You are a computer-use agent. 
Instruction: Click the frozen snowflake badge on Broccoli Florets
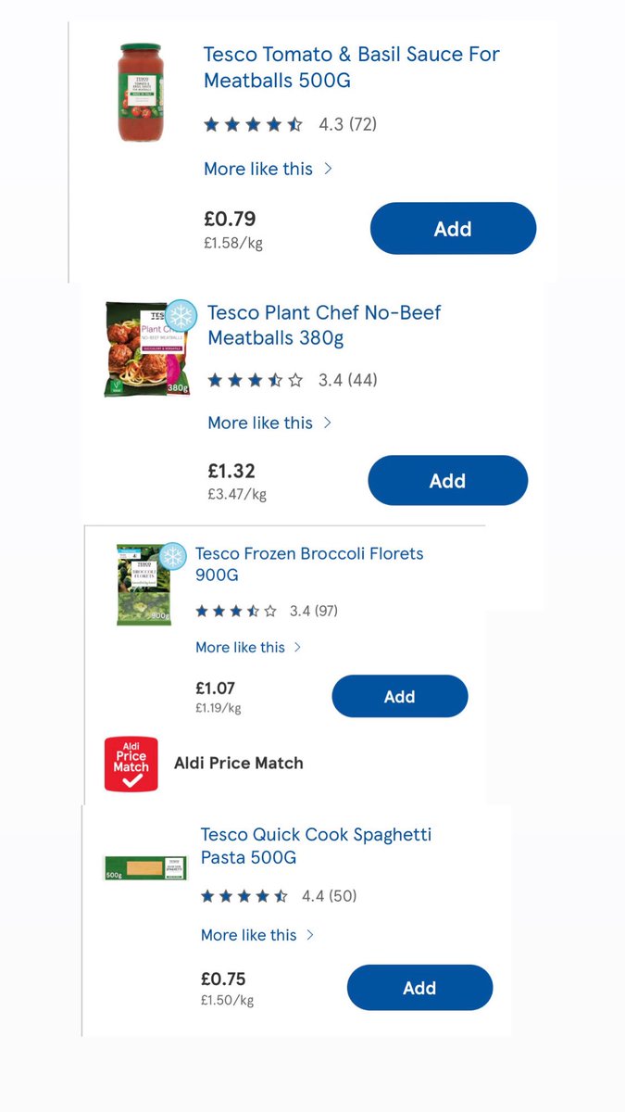[173, 556]
